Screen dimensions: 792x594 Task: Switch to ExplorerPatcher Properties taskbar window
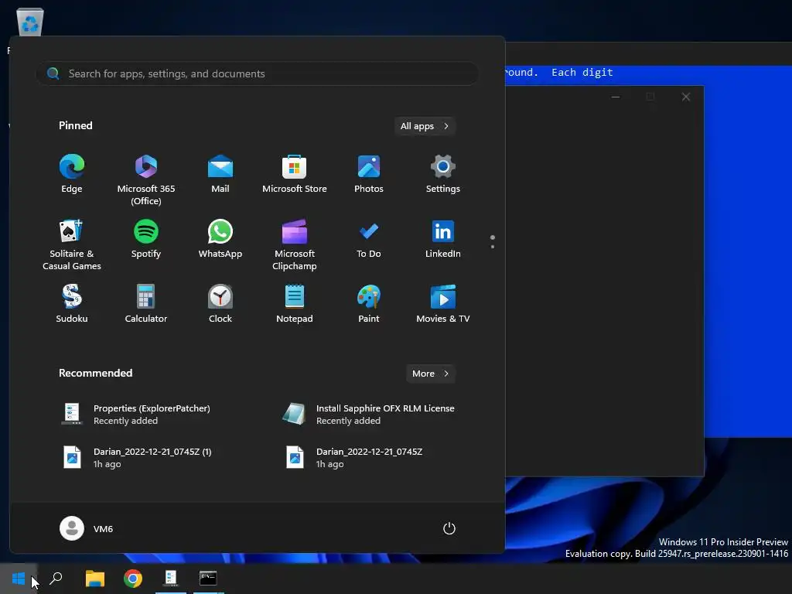(171, 579)
